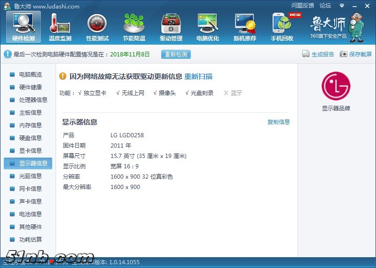The height and width of the screenshot is (268, 376).
Task: Click 生成报告 to generate a report
Action: (x=319, y=55)
